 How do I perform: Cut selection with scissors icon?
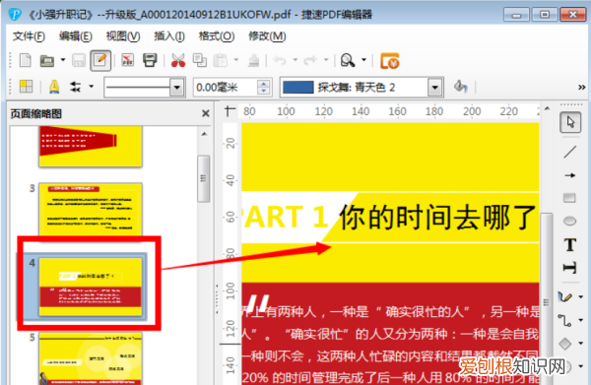click(x=178, y=60)
